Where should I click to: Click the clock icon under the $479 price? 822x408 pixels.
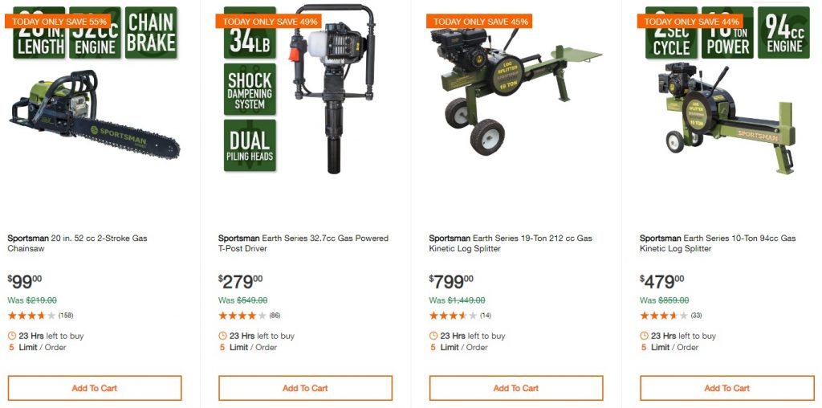[x=645, y=336]
